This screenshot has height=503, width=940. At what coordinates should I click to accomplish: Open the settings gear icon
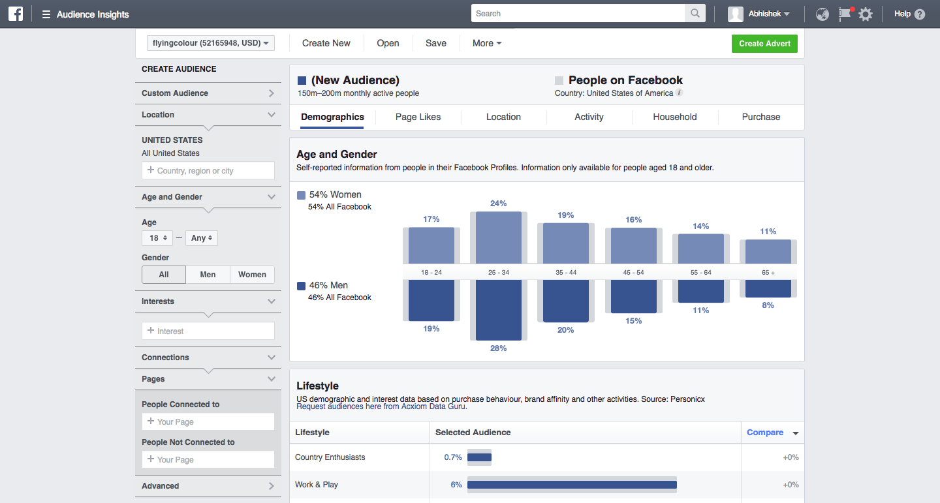tap(866, 14)
